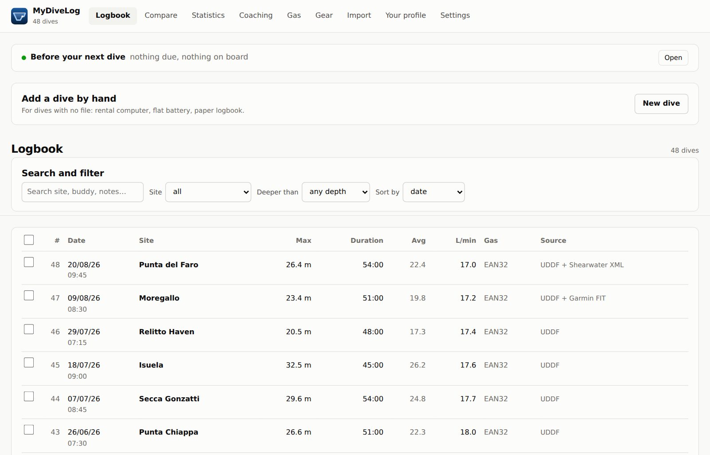The width and height of the screenshot is (710, 455).
Task: Click the Open button in next-dive banner
Action: coord(673,58)
